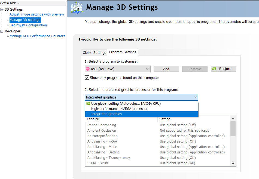Click NVIDIA logo on Restore button
This screenshot has width=259, height=179.
coord(214,69)
